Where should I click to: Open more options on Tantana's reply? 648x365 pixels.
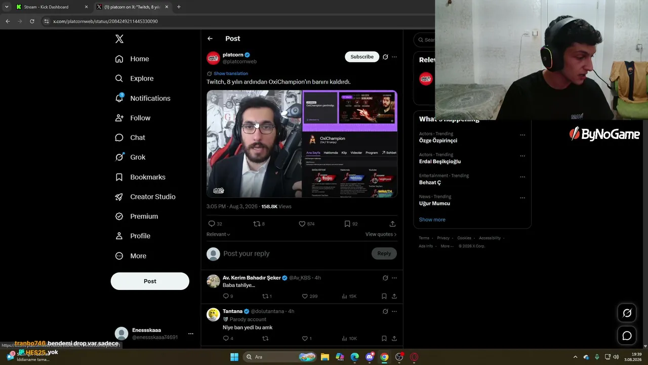pyautogui.click(x=394, y=311)
